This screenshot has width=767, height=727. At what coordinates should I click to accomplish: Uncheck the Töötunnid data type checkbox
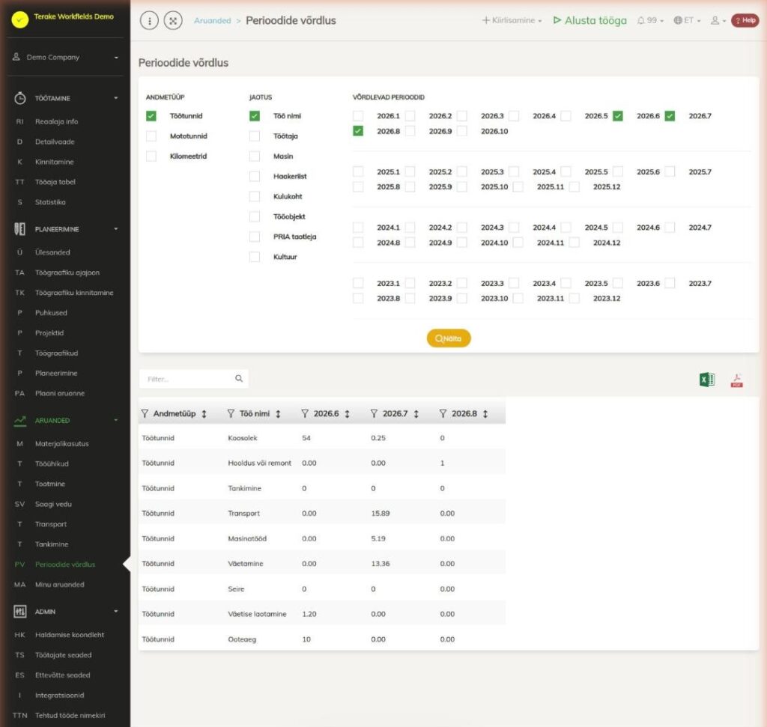151,116
